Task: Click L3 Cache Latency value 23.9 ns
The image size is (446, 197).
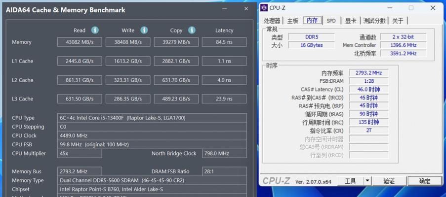Action: click(224, 98)
